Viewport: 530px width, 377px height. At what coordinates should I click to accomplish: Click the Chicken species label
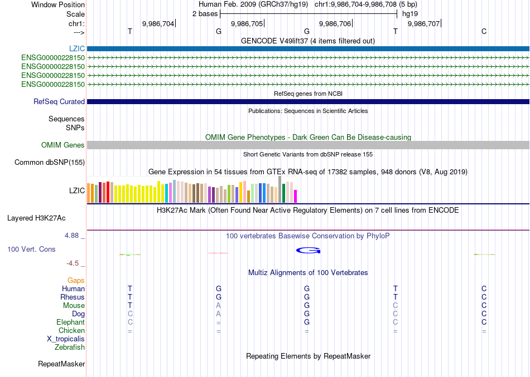click(71, 330)
